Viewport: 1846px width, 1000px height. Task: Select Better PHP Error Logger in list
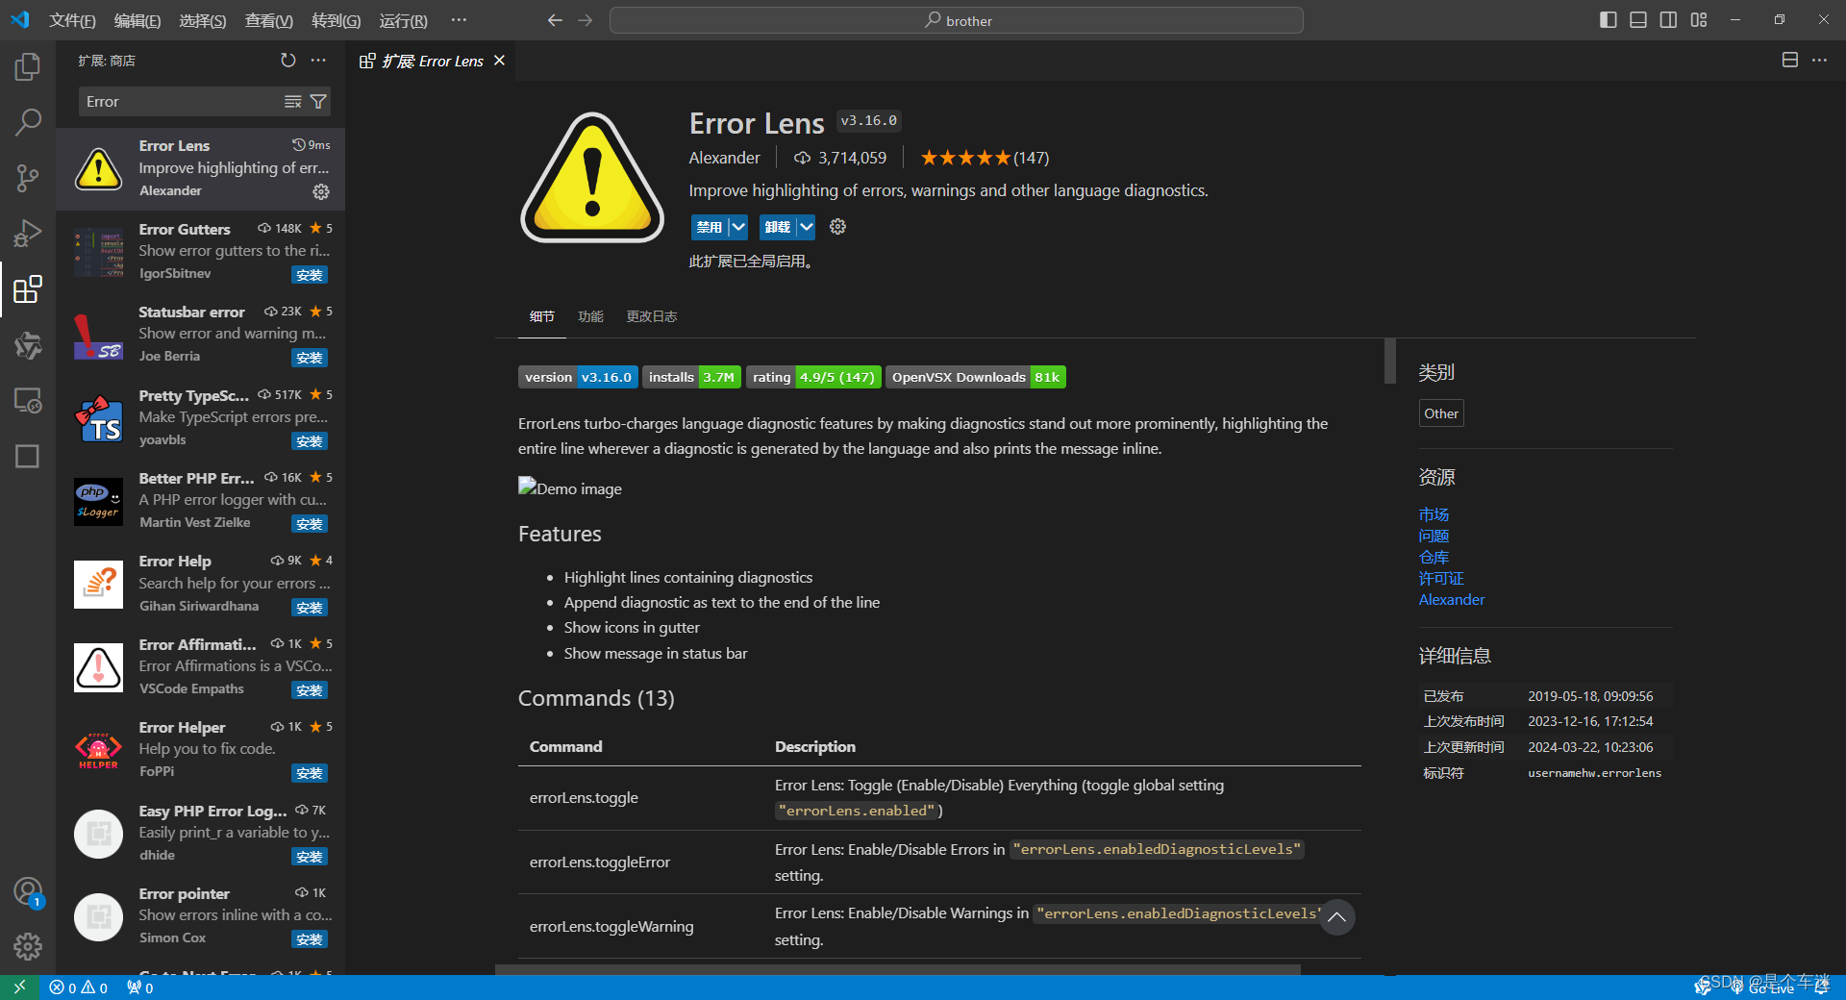coord(200,501)
